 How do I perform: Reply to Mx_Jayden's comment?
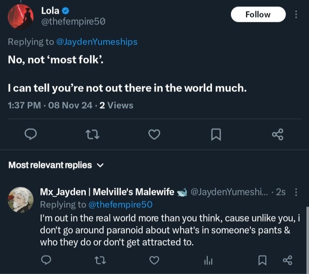click(x=47, y=260)
